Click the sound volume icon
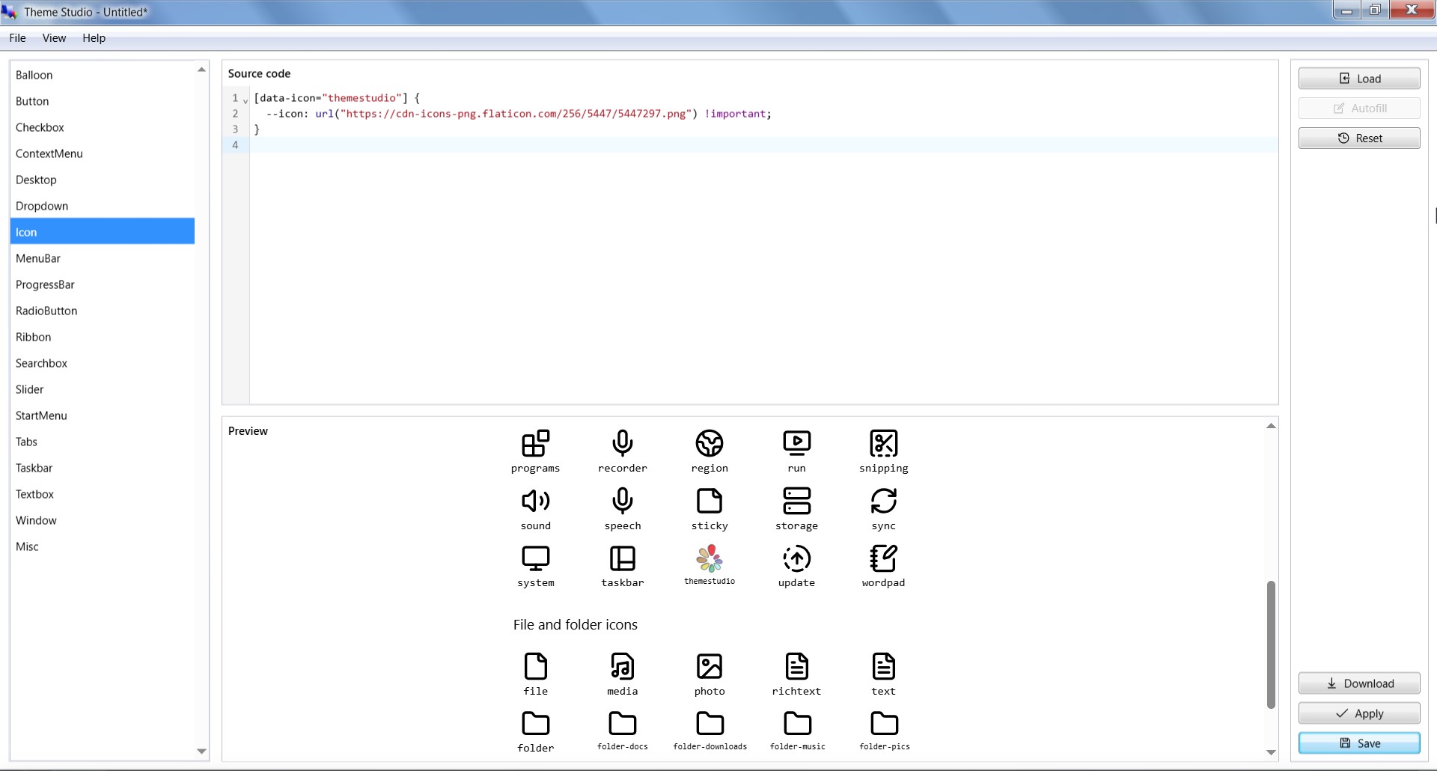The image size is (1437, 771). tap(535, 500)
